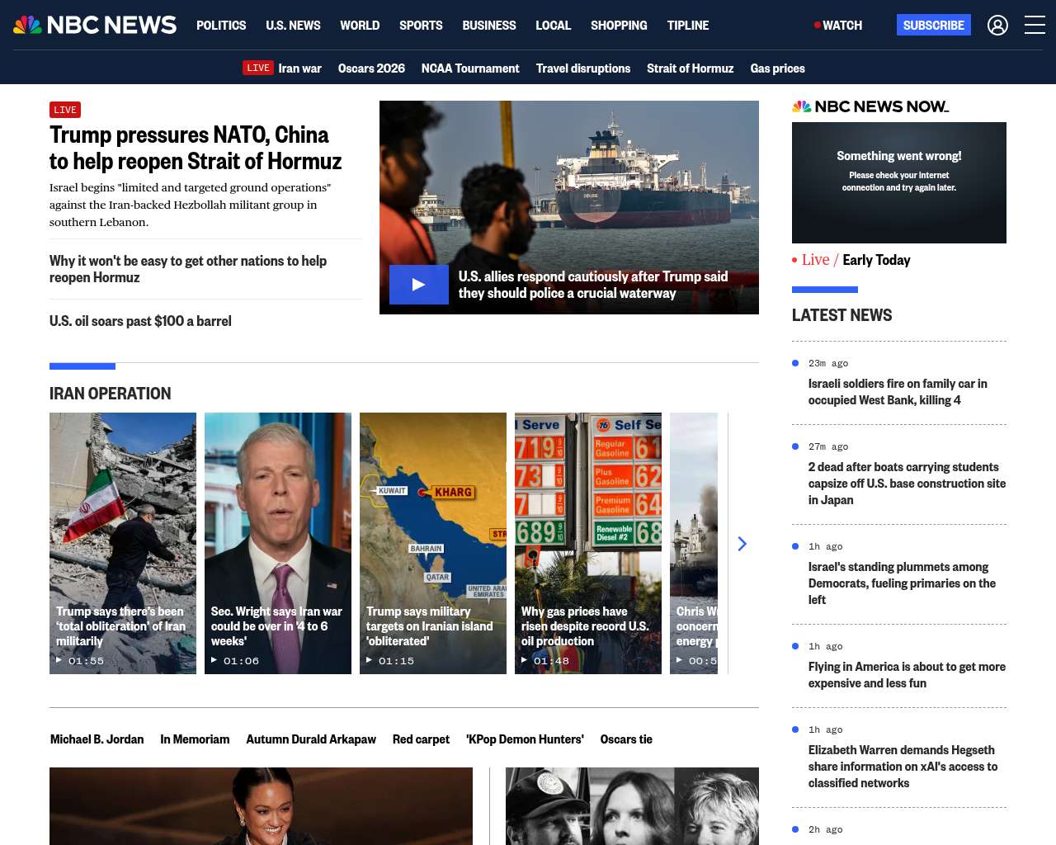Open Travel disruptions topic
The height and width of the screenshot is (845, 1056).
coord(583,68)
